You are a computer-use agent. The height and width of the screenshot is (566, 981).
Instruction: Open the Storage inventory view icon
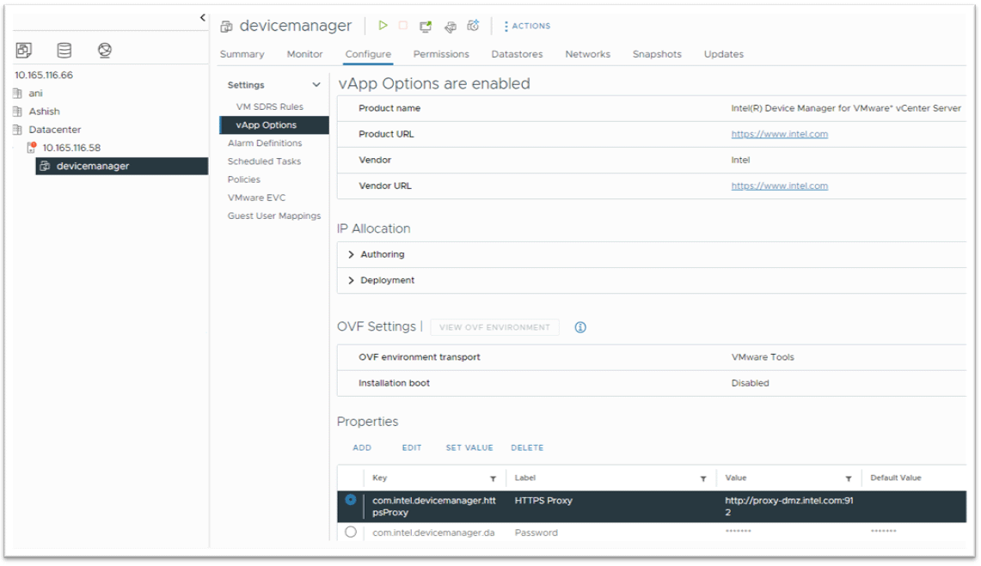(x=64, y=51)
